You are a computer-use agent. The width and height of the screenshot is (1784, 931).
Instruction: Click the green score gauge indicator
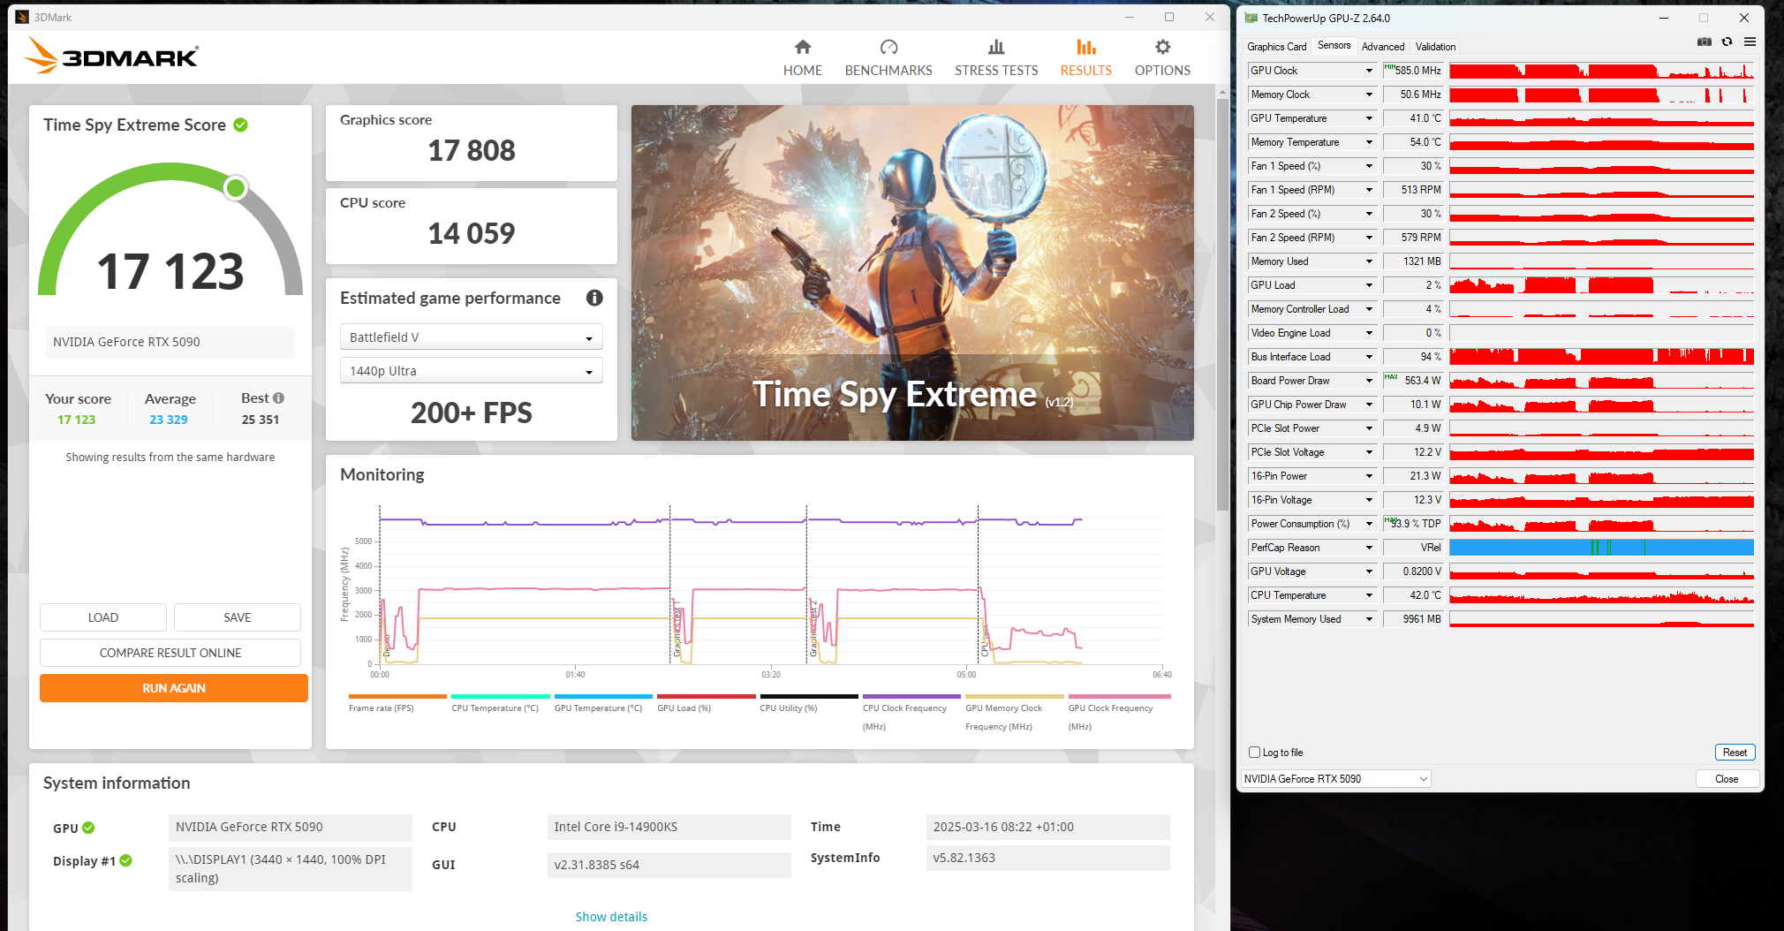(x=234, y=187)
